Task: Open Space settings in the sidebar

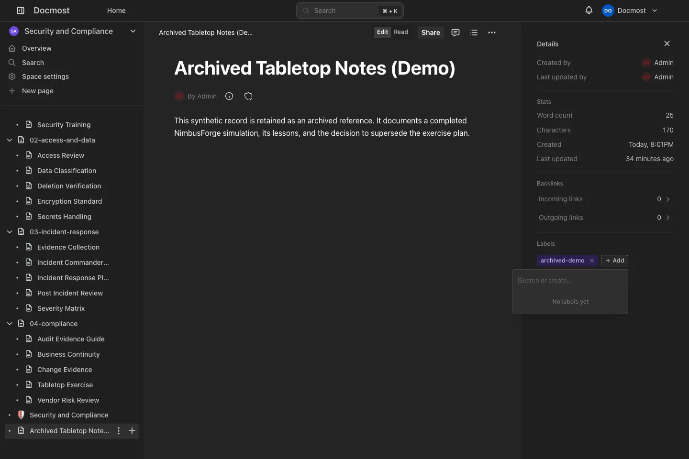Action: [45, 76]
